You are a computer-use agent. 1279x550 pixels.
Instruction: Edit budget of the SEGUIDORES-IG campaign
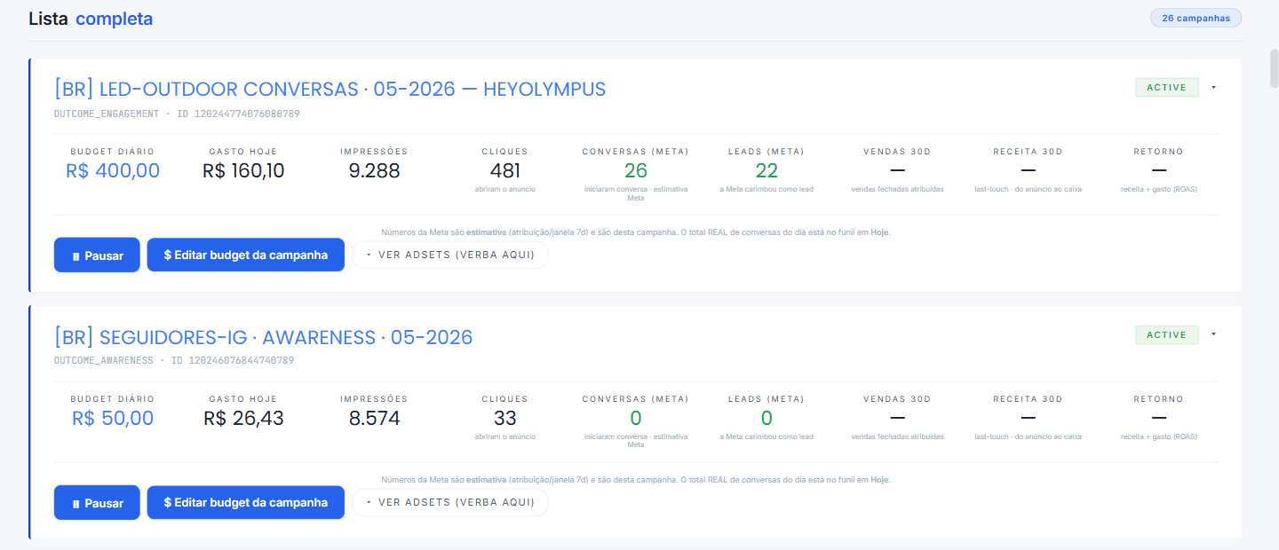[245, 502]
